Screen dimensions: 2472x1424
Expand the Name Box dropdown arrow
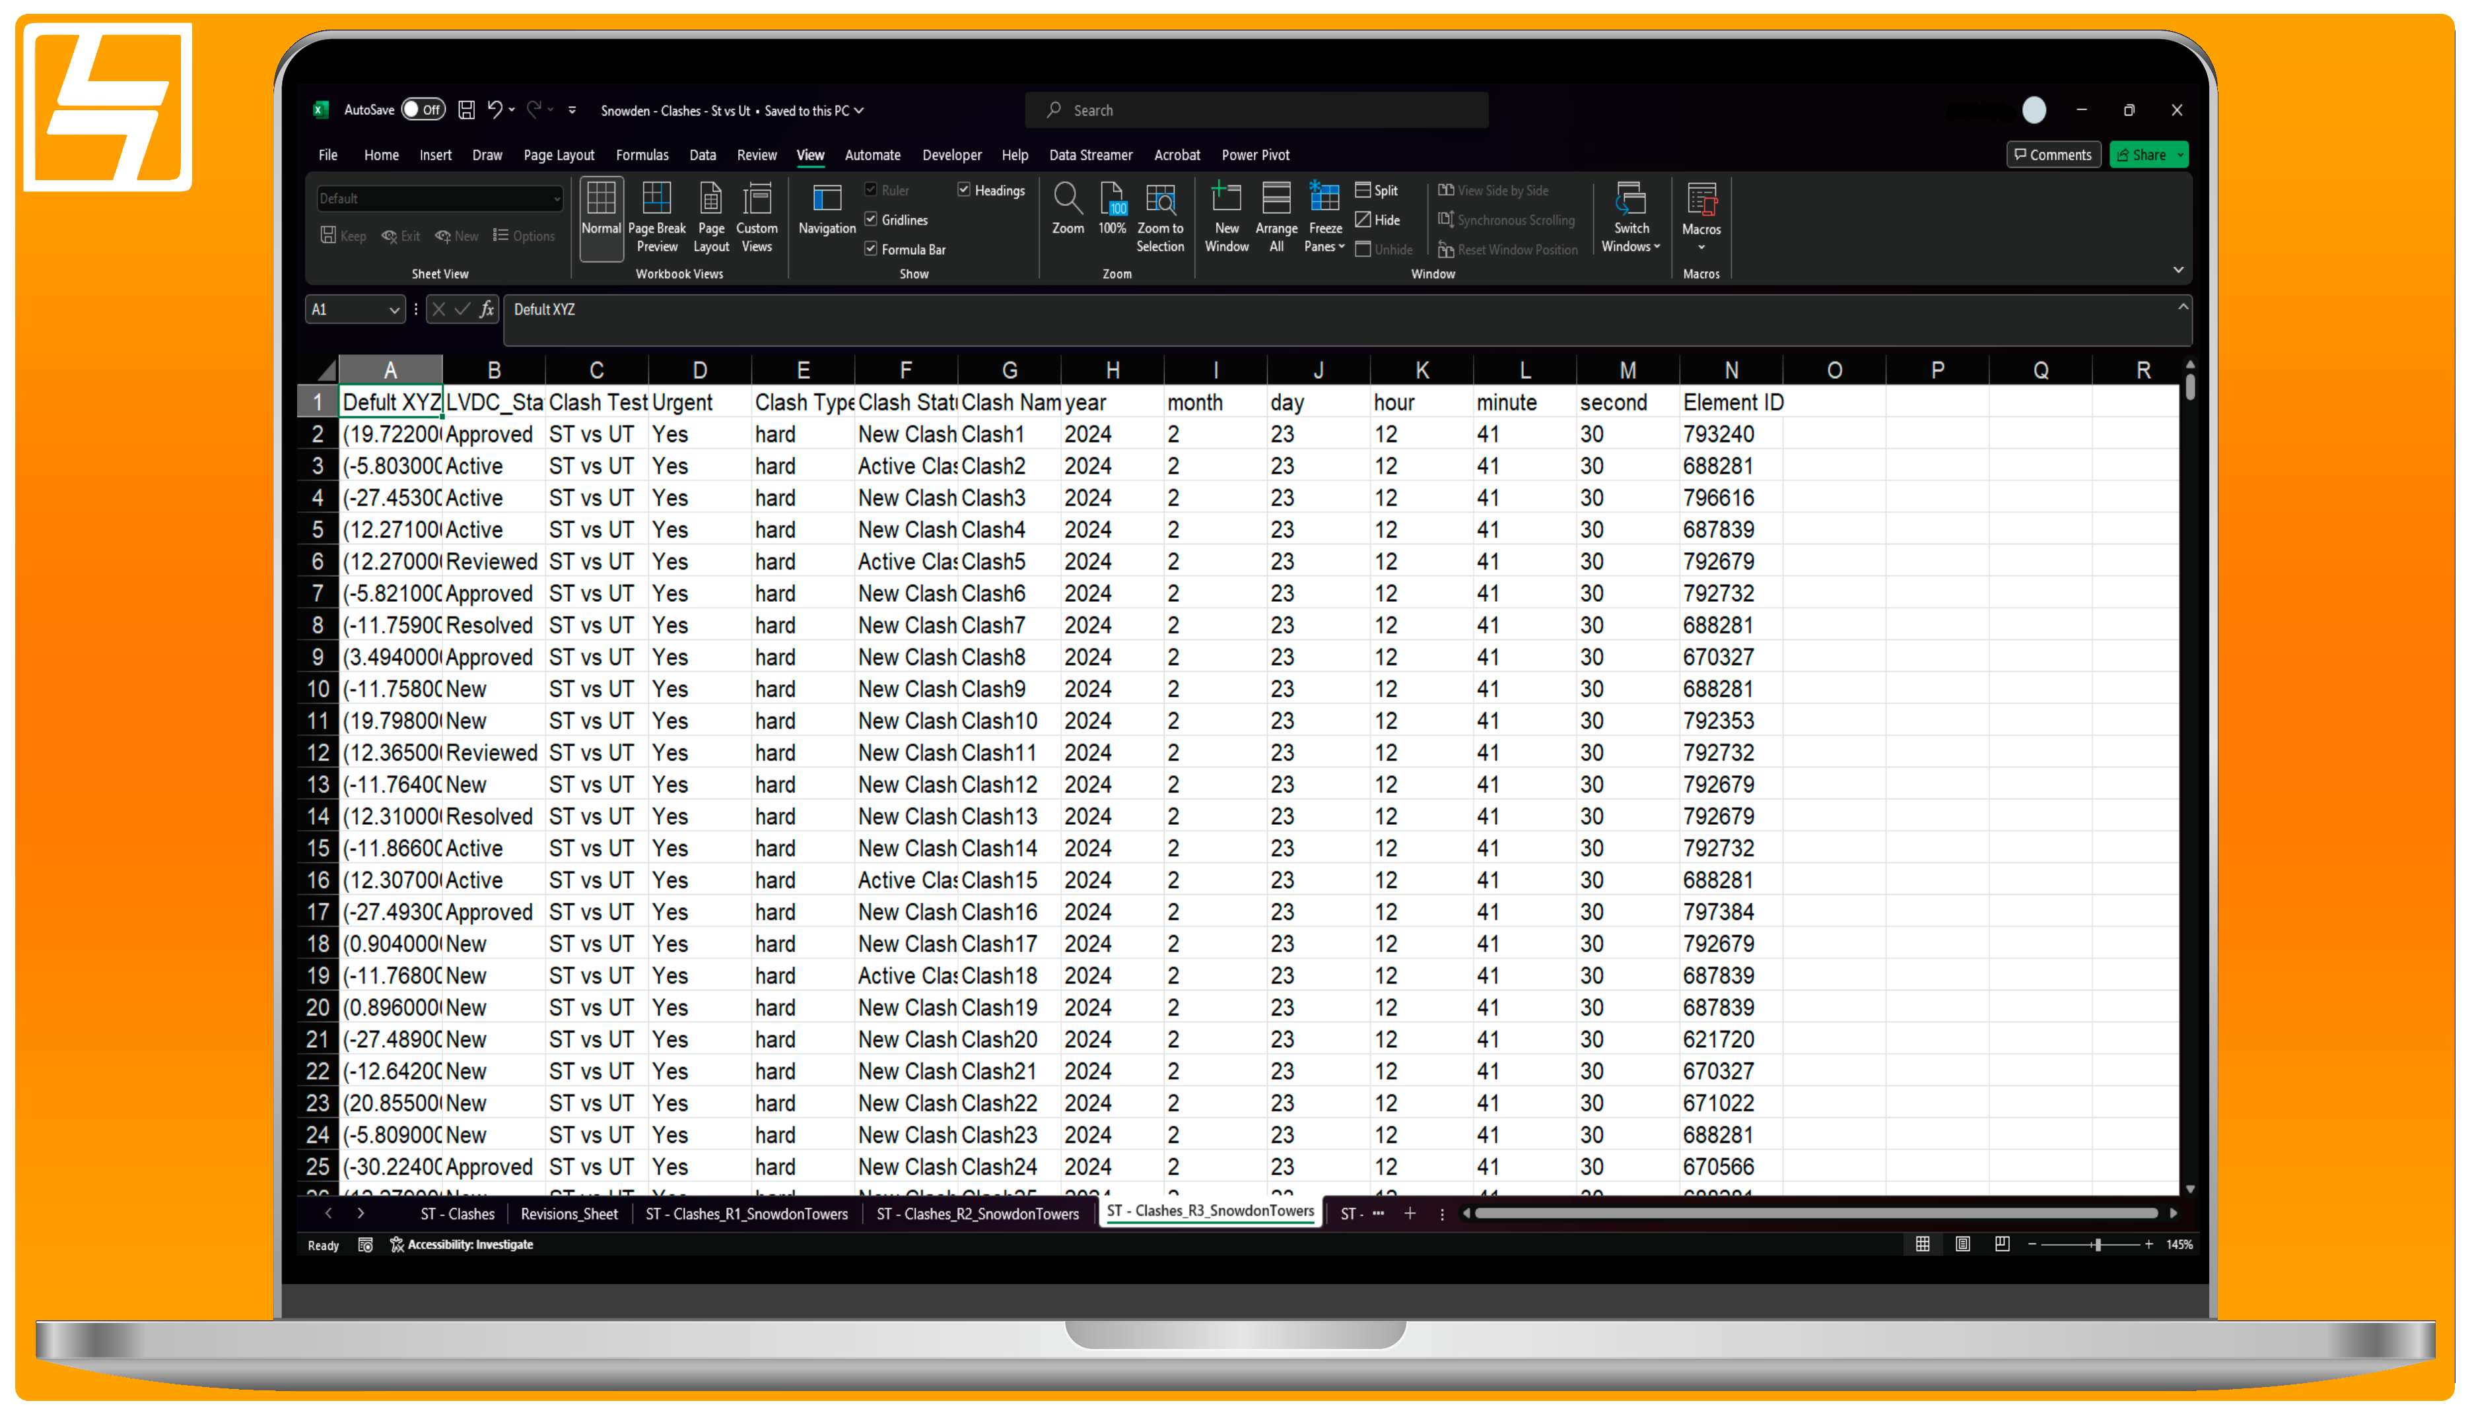(394, 310)
